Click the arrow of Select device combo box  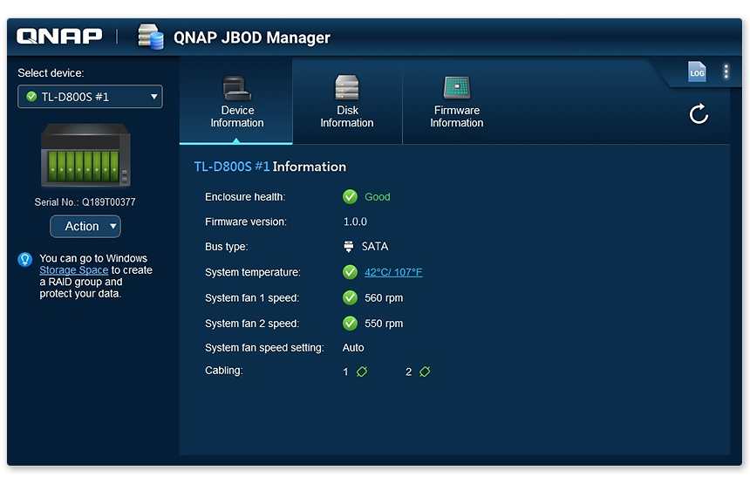click(x=154, y=97)
